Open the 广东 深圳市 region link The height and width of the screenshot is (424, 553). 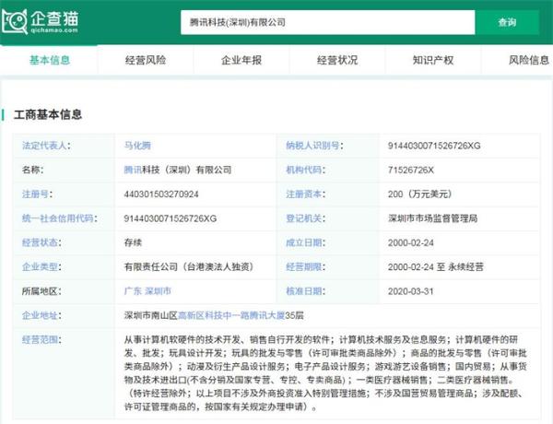click(x=147, y=291)
